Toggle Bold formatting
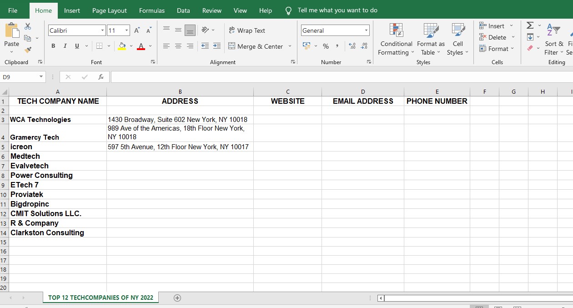This screenshot has height=308, width=573. tap(53, 46)
